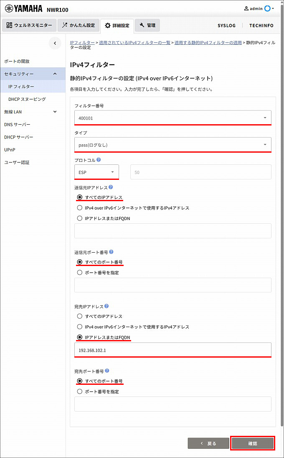This screenshot has width=284, height=458.
Task: Follow 適用されているIPv4フィルターの一覧 breadcrumb
Action: tap(135, 43)
